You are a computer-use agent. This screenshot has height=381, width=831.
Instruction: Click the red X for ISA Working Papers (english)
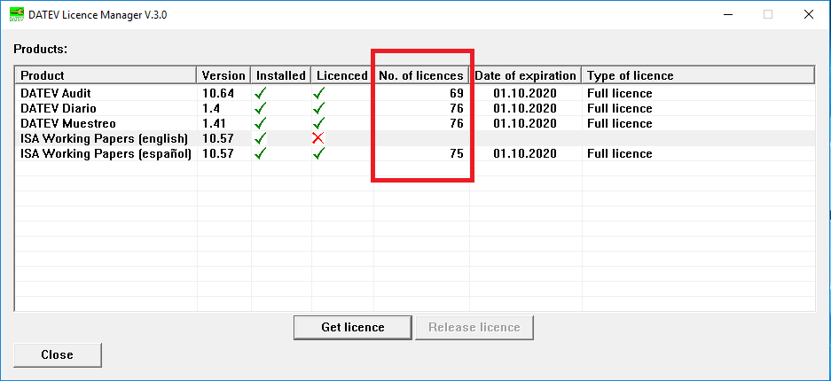click(318, 138)
